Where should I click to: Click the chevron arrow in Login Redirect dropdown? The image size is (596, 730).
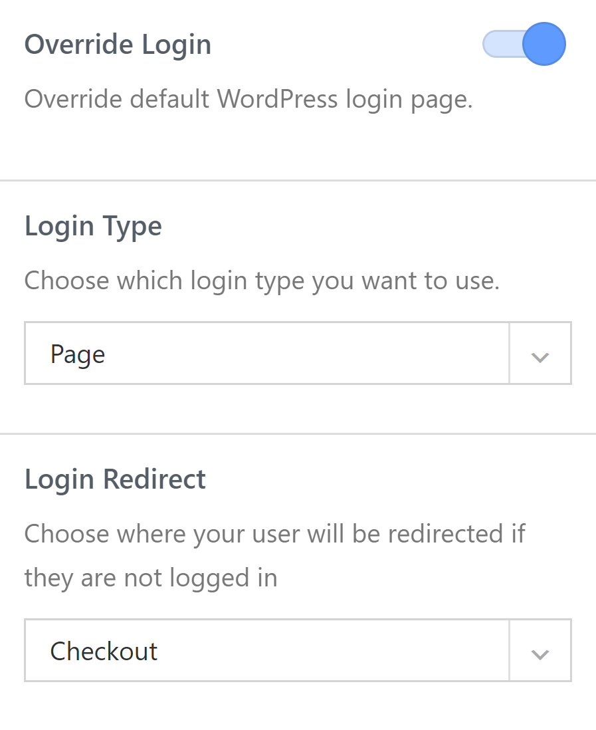pos(540,653)
